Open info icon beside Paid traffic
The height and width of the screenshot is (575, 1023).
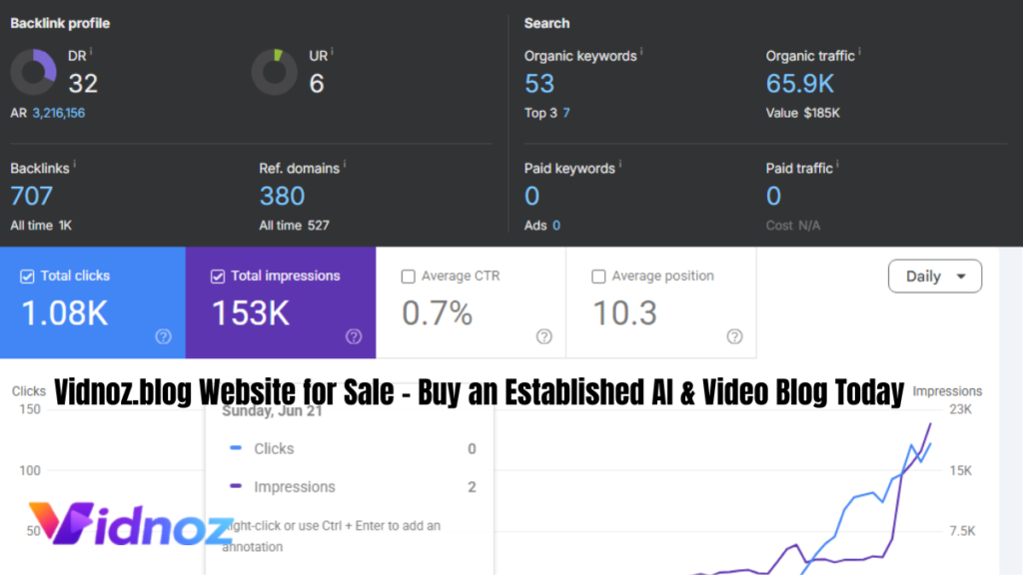click(838, 165)
